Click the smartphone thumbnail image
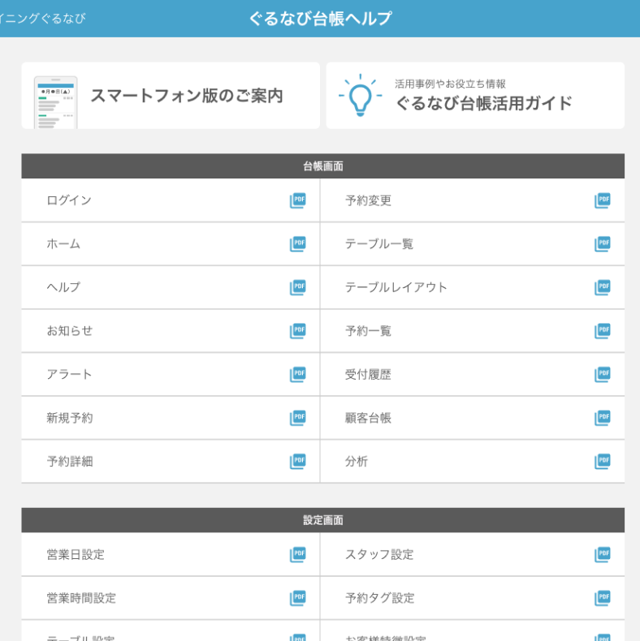Screen dimensions: 640x641 point(55,102)
